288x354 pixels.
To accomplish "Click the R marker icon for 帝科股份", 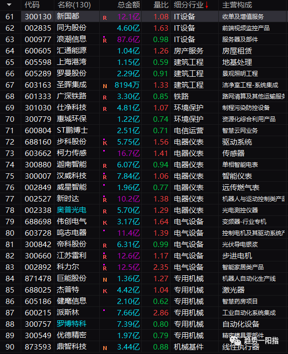I will click(x=105, y=246).
